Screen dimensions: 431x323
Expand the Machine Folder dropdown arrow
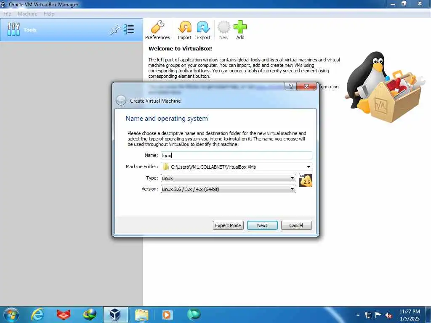tap(309, 167)
